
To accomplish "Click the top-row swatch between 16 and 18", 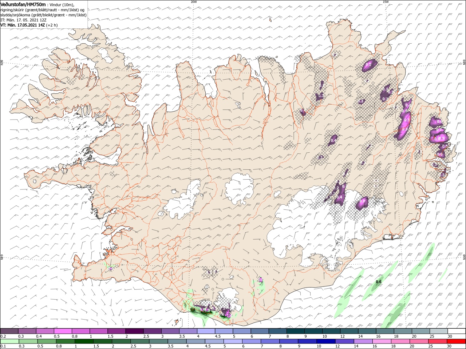I will pos(385,331).
